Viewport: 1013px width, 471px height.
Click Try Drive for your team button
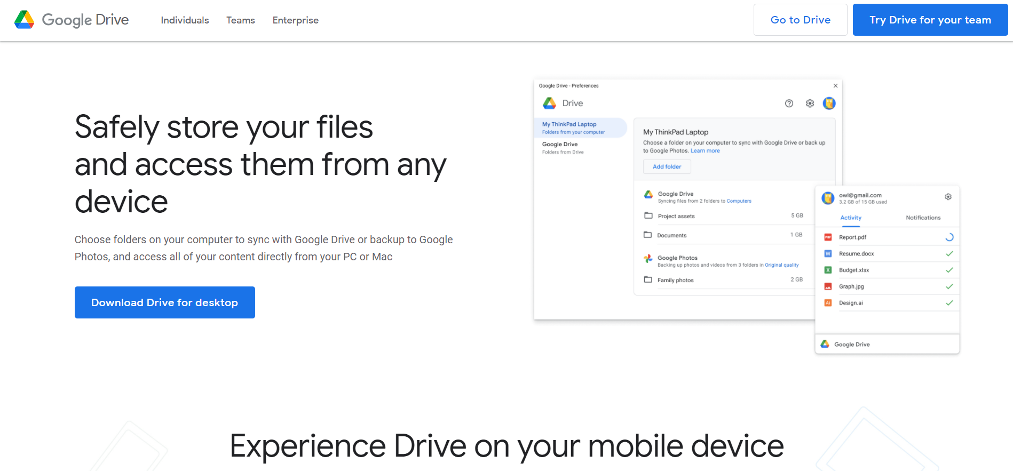(x=930, y=20)
